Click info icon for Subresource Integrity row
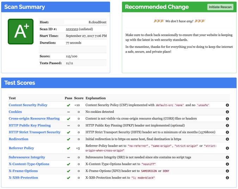Viewport: 238px width, 189px height. pos(227,157)
